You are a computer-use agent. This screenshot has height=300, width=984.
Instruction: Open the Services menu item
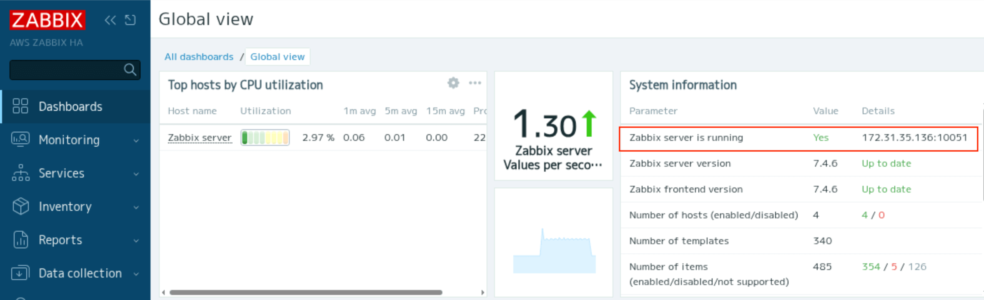[x=61, y=173]
